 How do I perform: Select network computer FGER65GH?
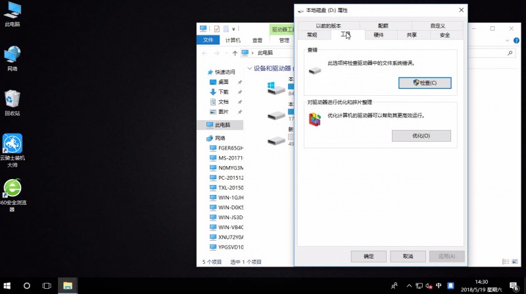tap(226, 148)
